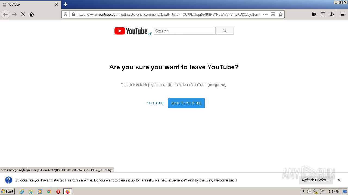Open tracking protection shield icon

[x=66, y=14]
